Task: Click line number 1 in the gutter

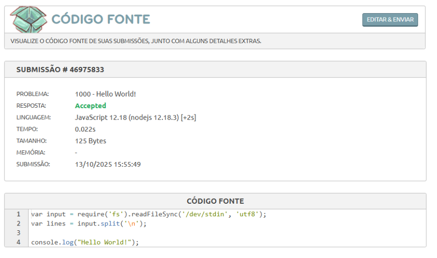Action: tap(18, 214)
